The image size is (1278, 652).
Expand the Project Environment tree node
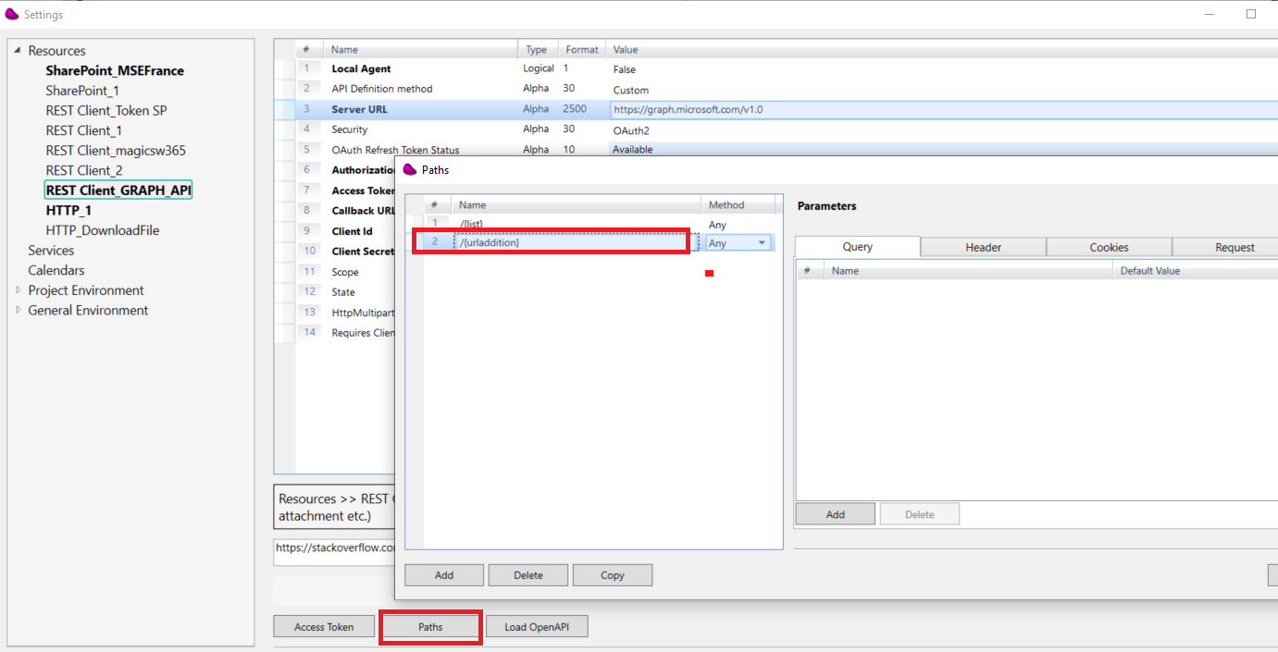[19, 289]
